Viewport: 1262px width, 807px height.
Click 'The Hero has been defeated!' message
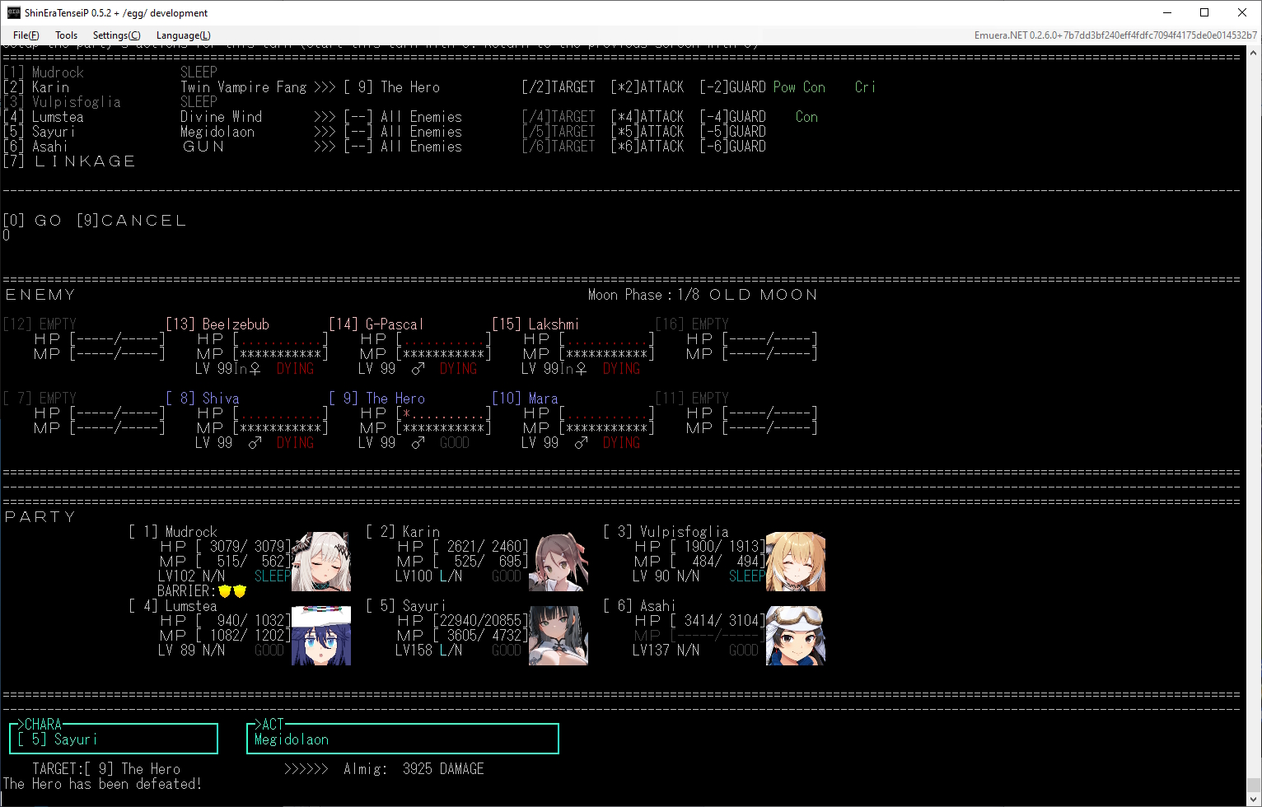[x=102, y=784]
